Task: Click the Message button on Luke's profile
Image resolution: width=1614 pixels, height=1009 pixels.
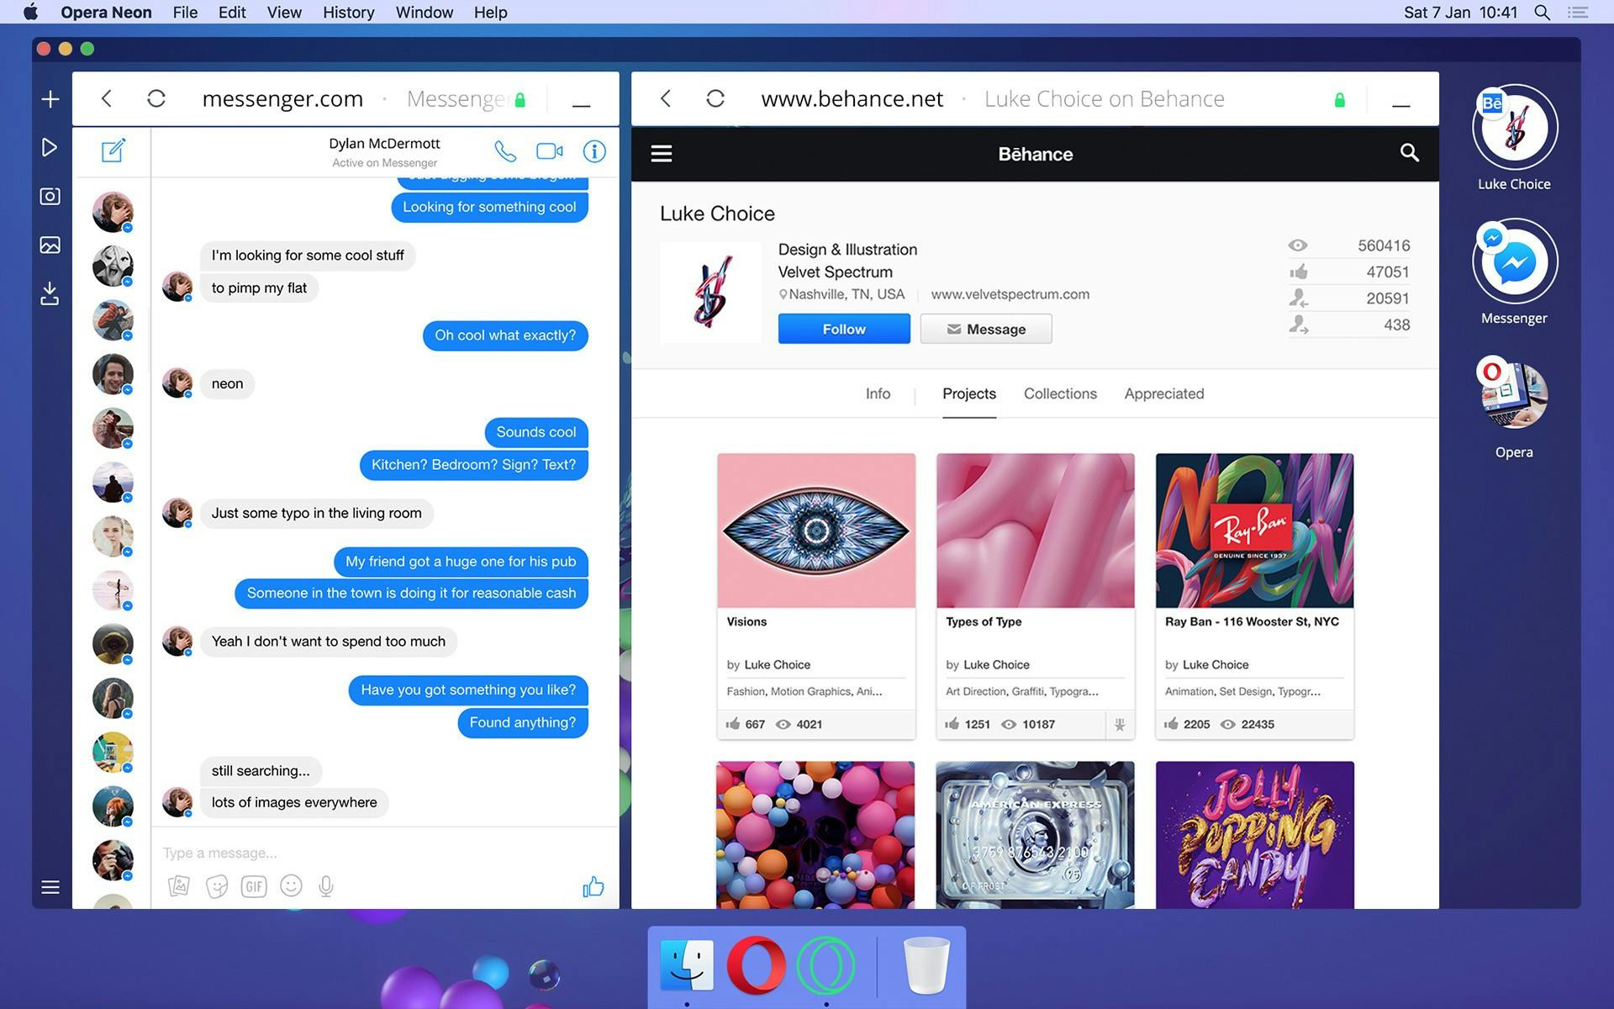Action: pyautogui.click(x=985, y=329)
